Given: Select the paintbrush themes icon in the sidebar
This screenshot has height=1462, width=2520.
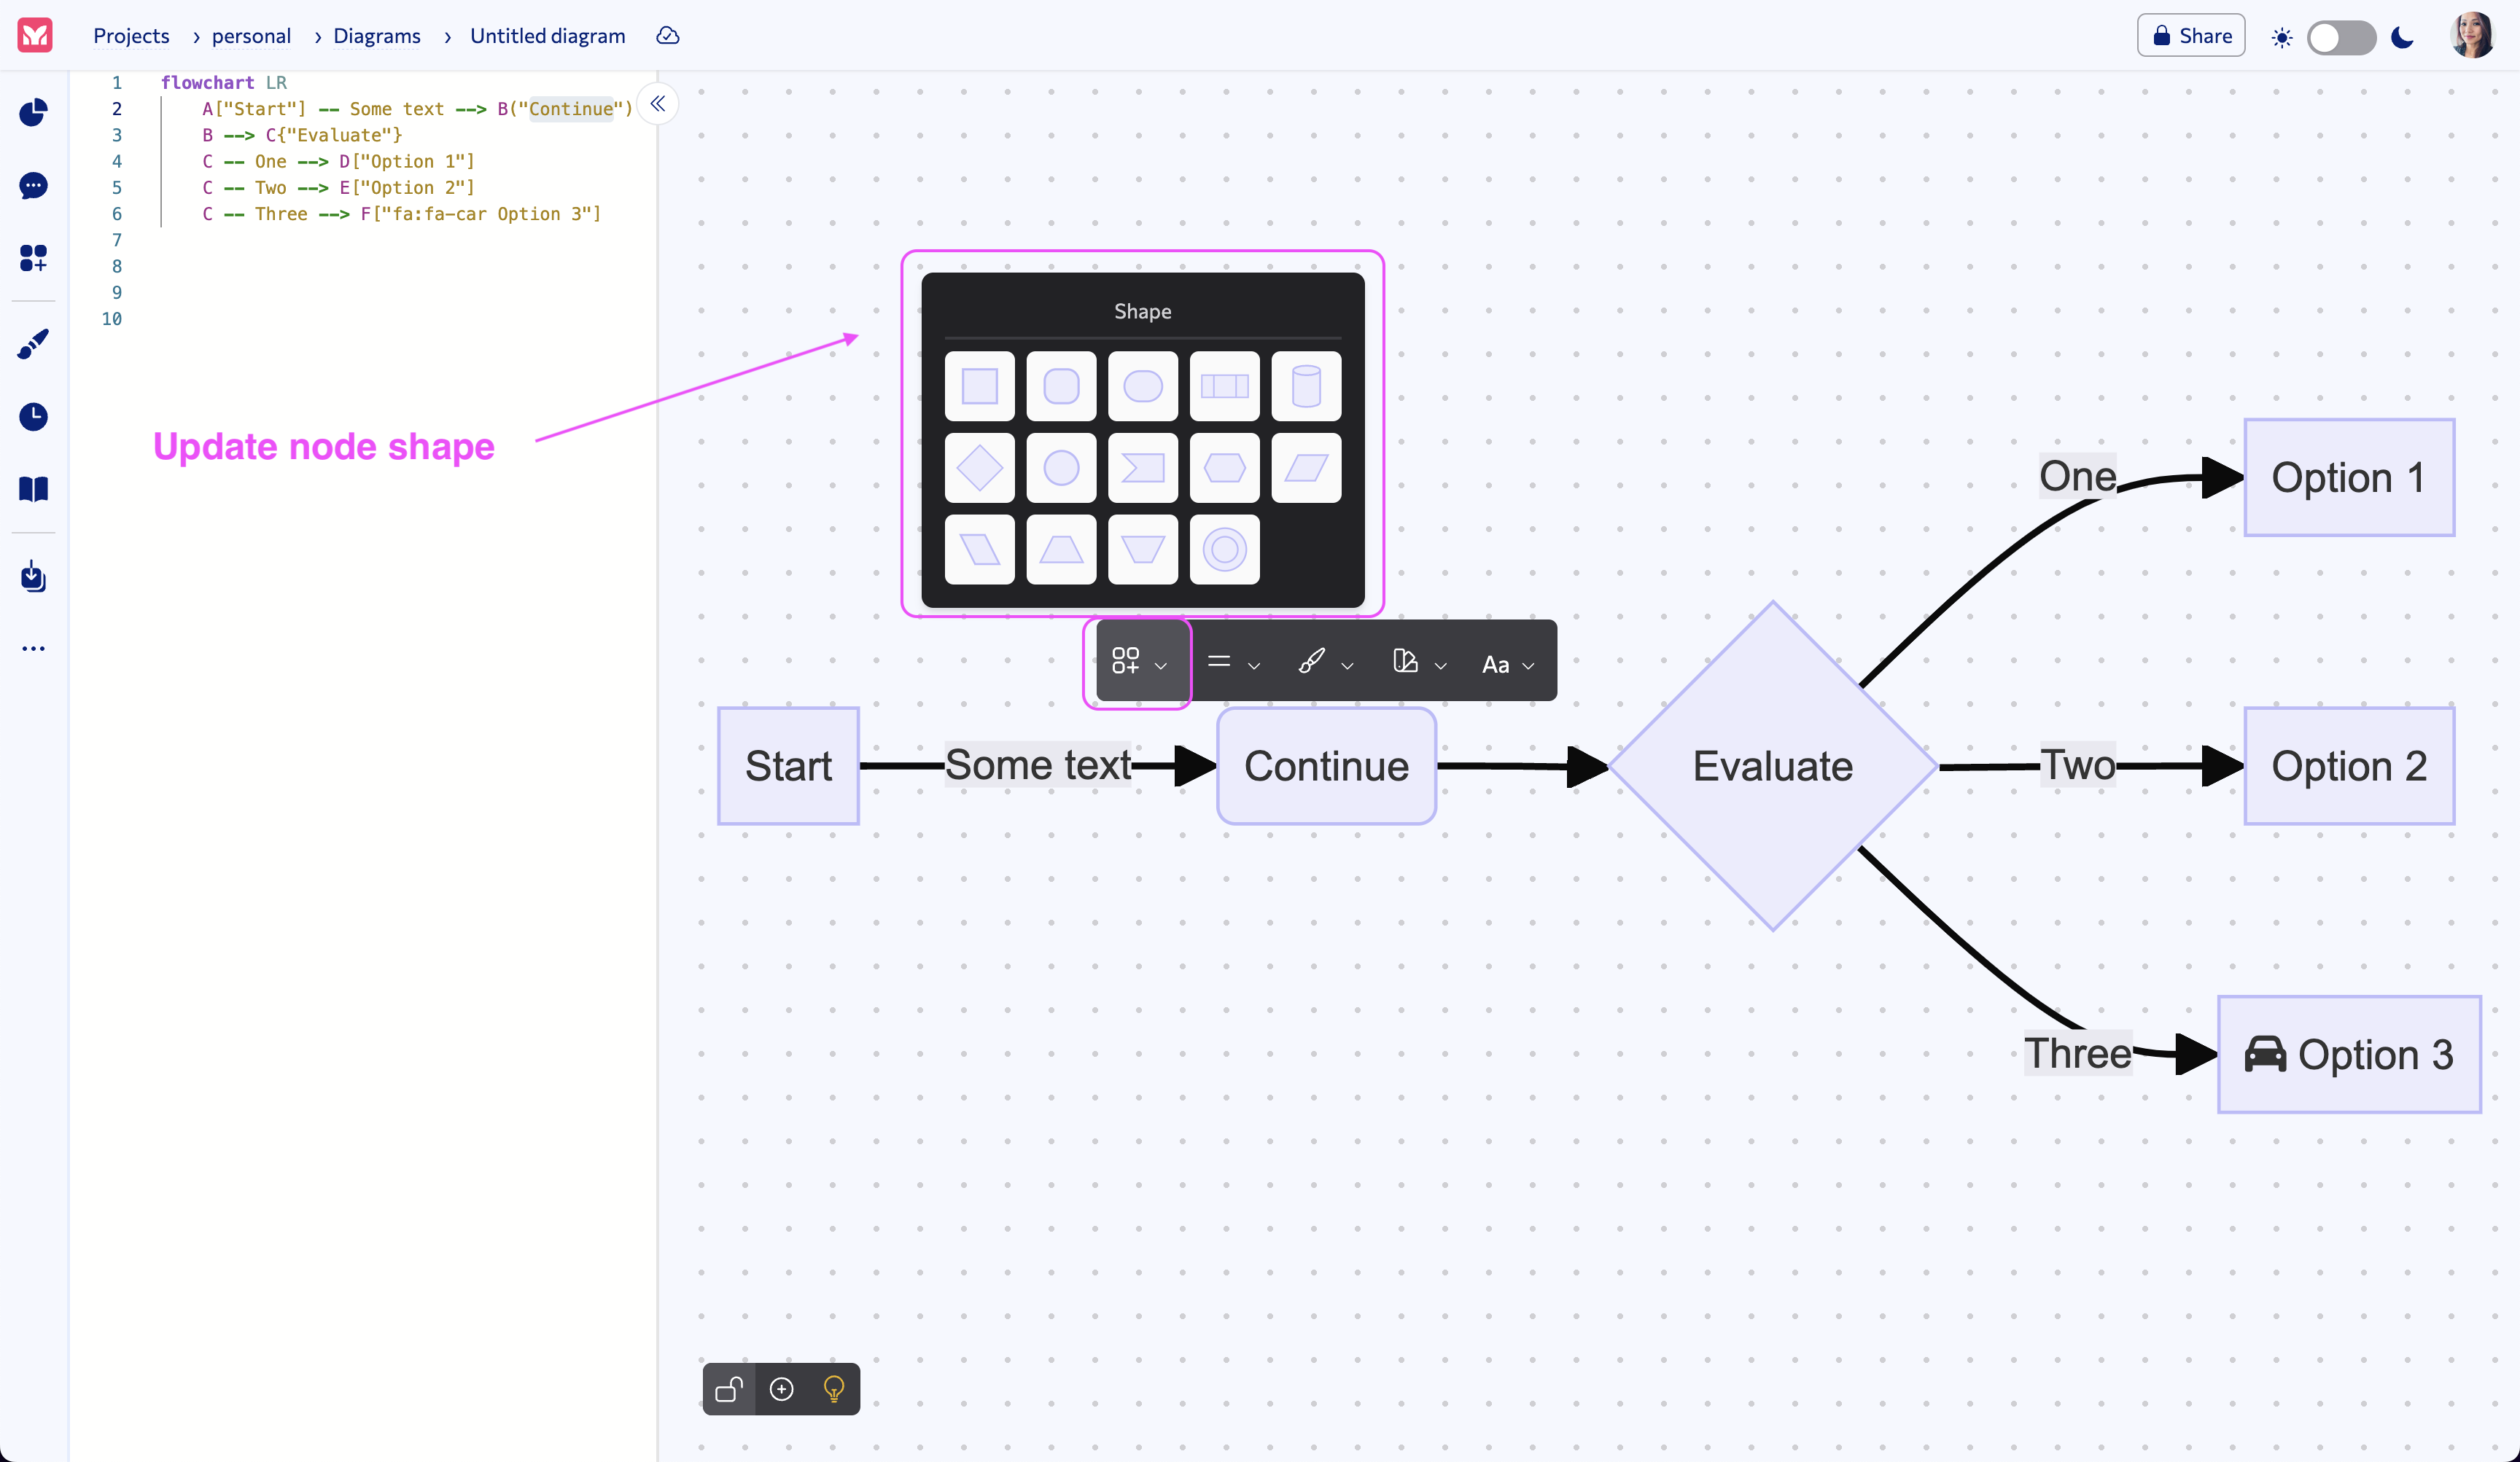Looking at the screenshot, I should pos(33,344).
